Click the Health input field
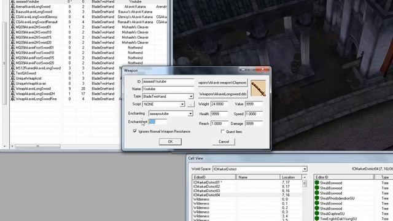 tap(219, 114)
